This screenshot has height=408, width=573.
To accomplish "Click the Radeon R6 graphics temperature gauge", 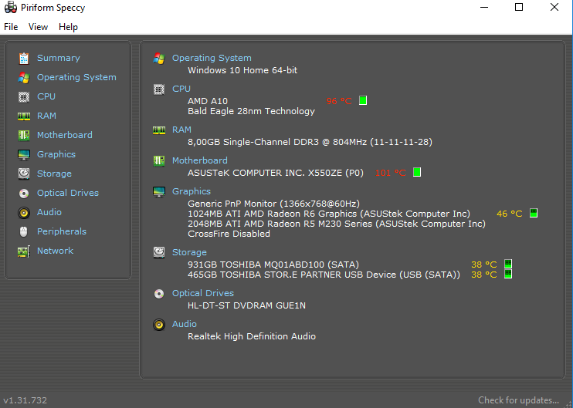I will pos(534,214).
